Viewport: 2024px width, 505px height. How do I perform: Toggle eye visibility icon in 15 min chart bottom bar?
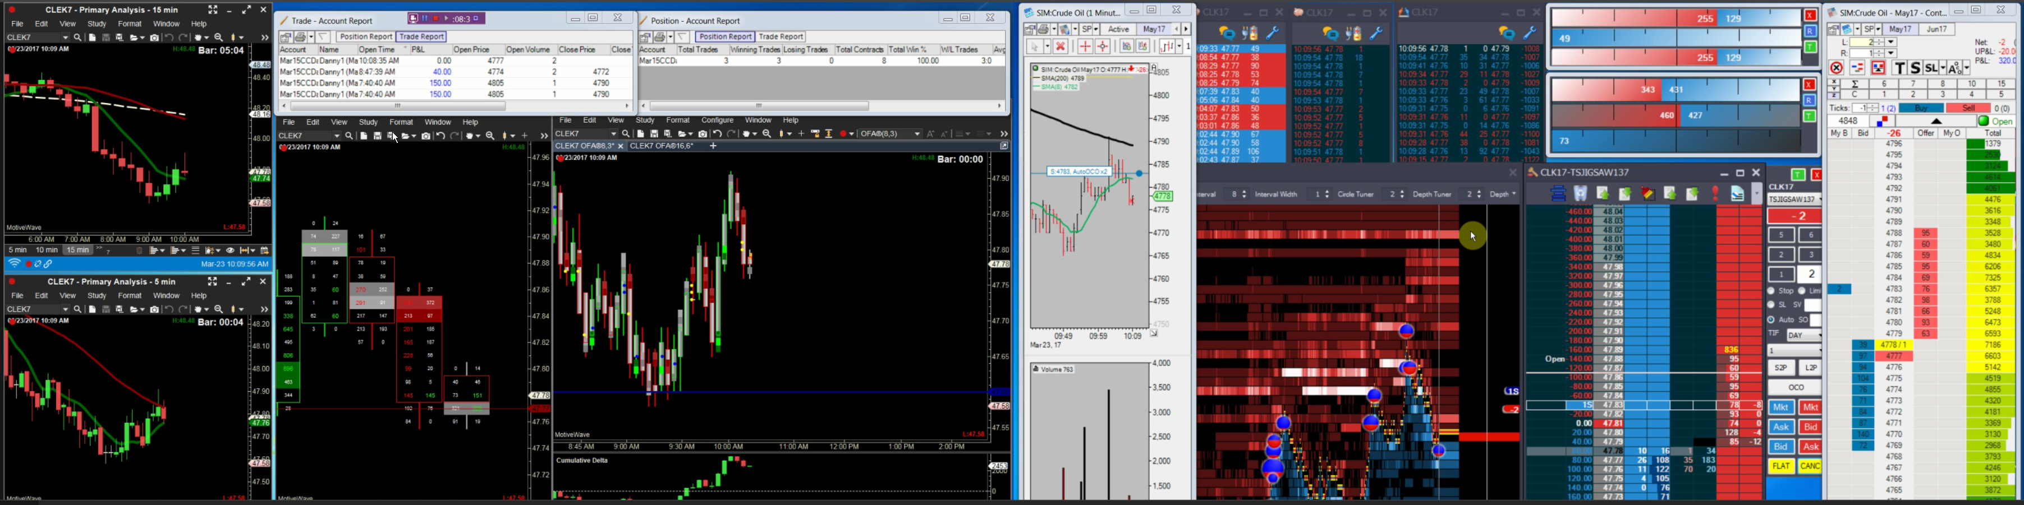click(230, 251)
